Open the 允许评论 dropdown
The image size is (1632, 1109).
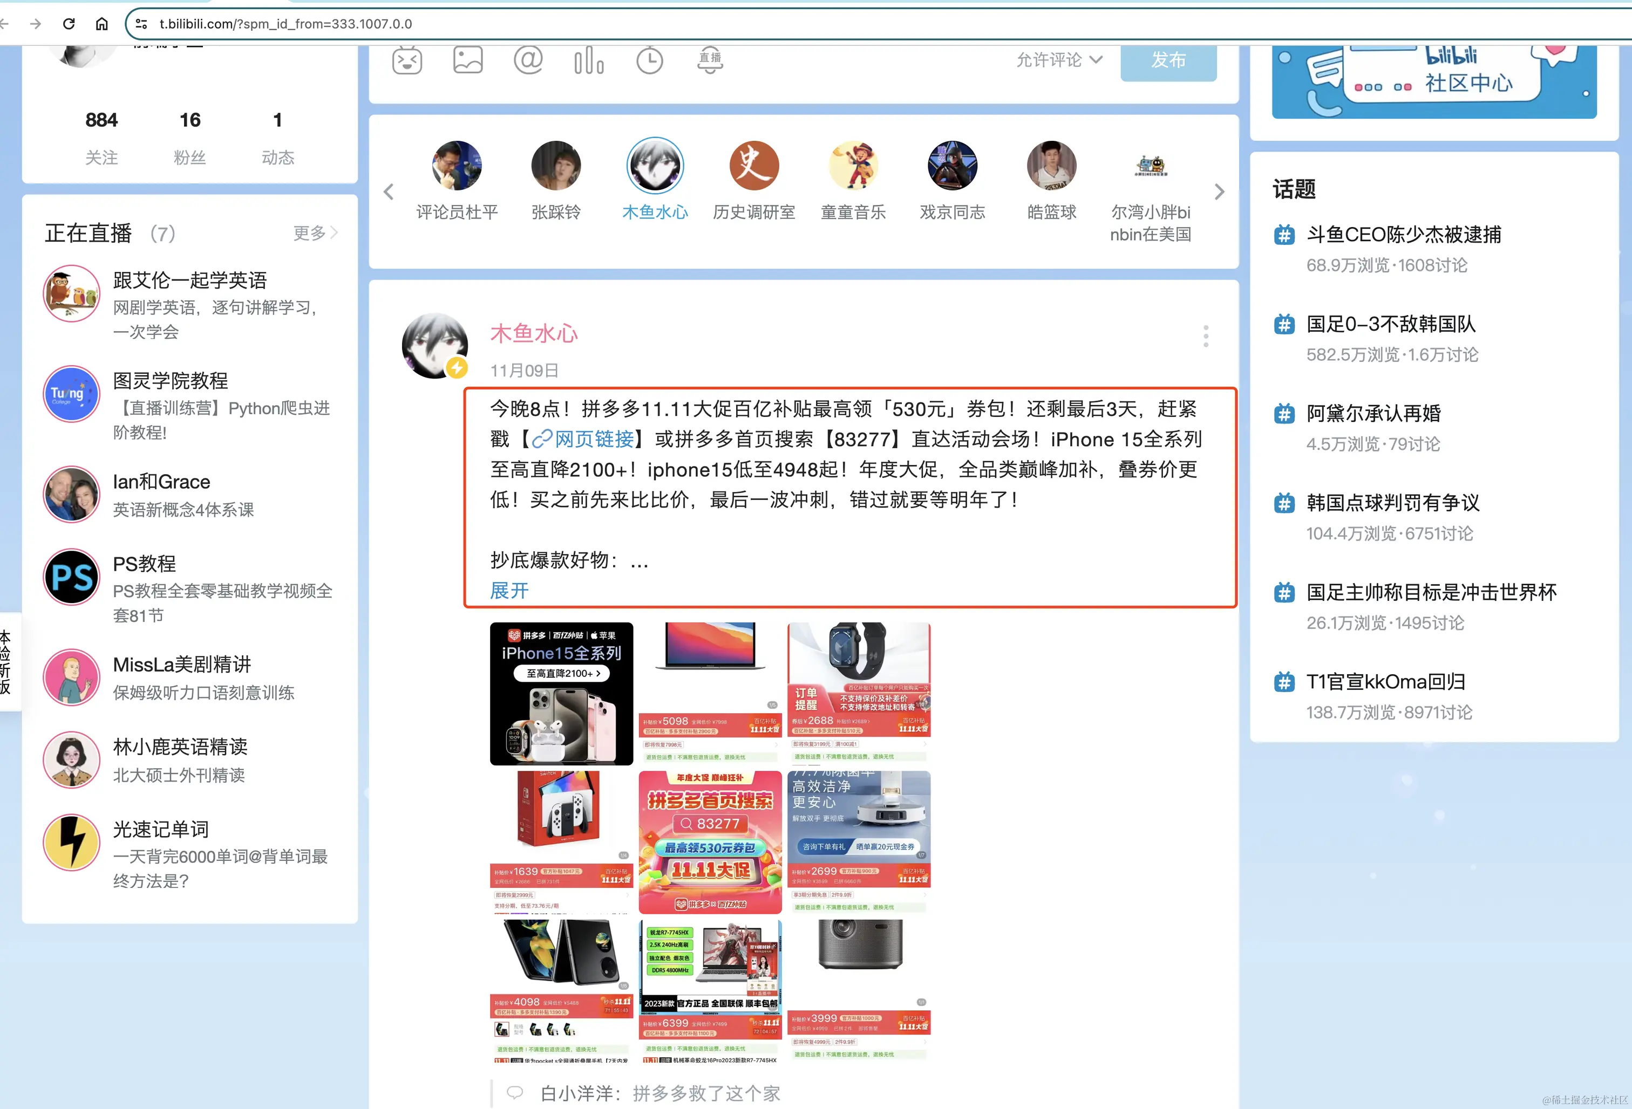(x=1059, y=60)
